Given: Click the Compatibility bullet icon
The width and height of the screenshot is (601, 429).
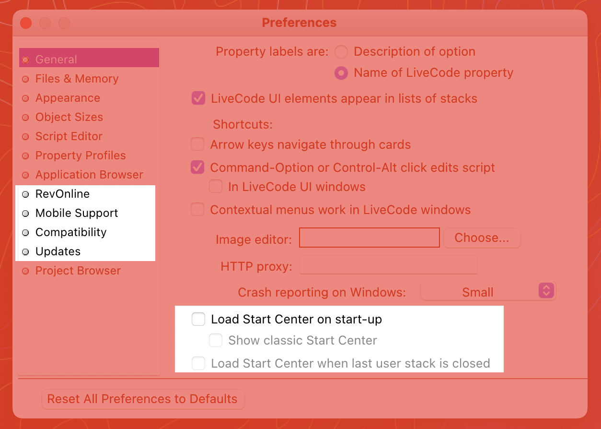Looking at the screenshot, I should pos(25,233).
